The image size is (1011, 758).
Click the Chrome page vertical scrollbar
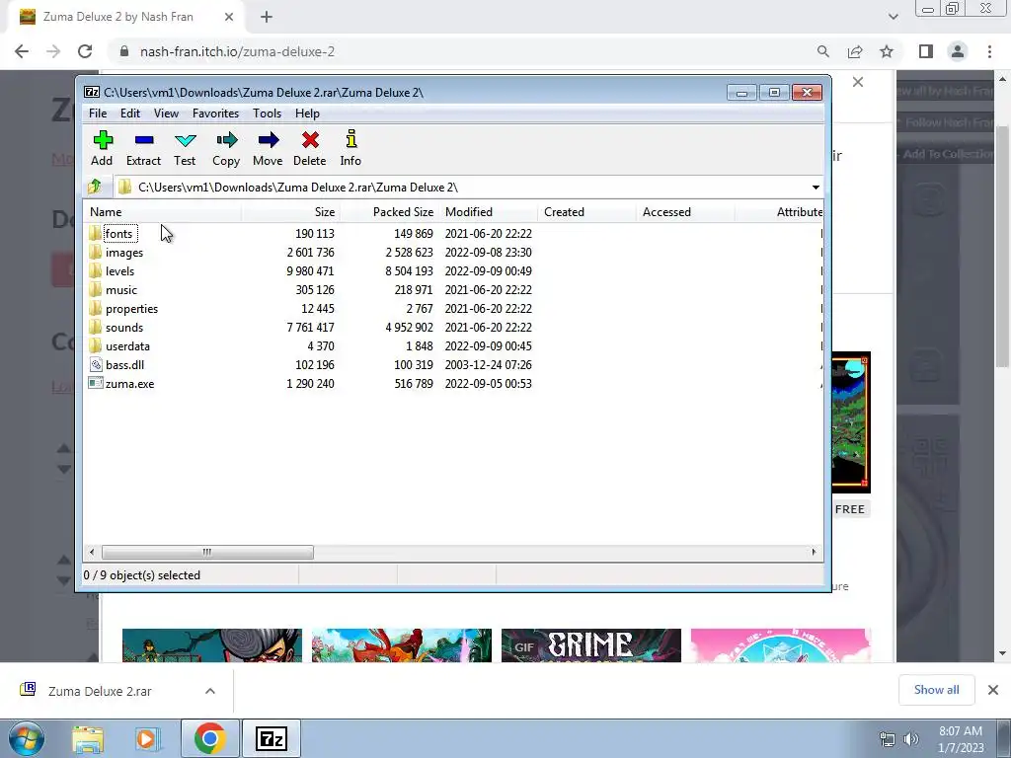[1003, 245]
